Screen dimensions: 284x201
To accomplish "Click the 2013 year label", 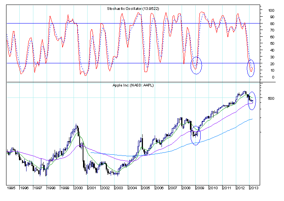I will click(254, 188).
